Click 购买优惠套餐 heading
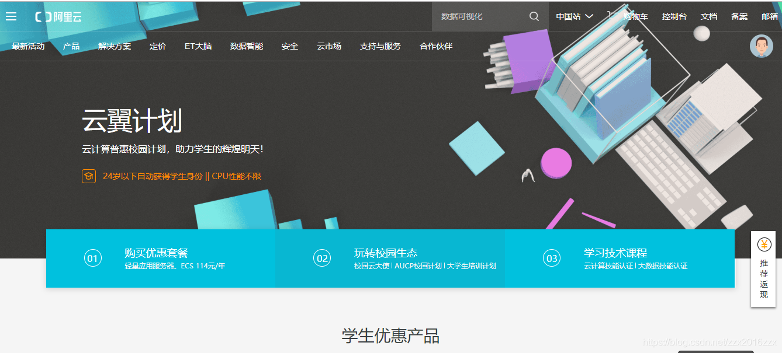 point(156,253)
